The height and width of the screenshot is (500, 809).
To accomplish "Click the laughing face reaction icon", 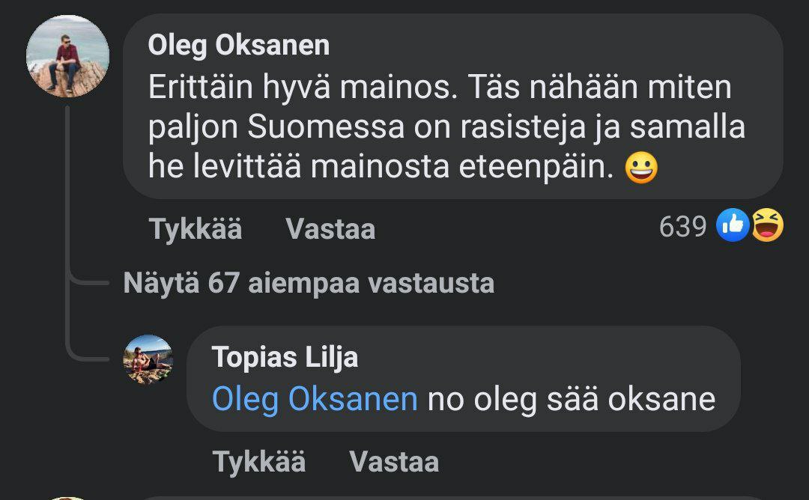I will pyautogui.click(x=767, y=225).
